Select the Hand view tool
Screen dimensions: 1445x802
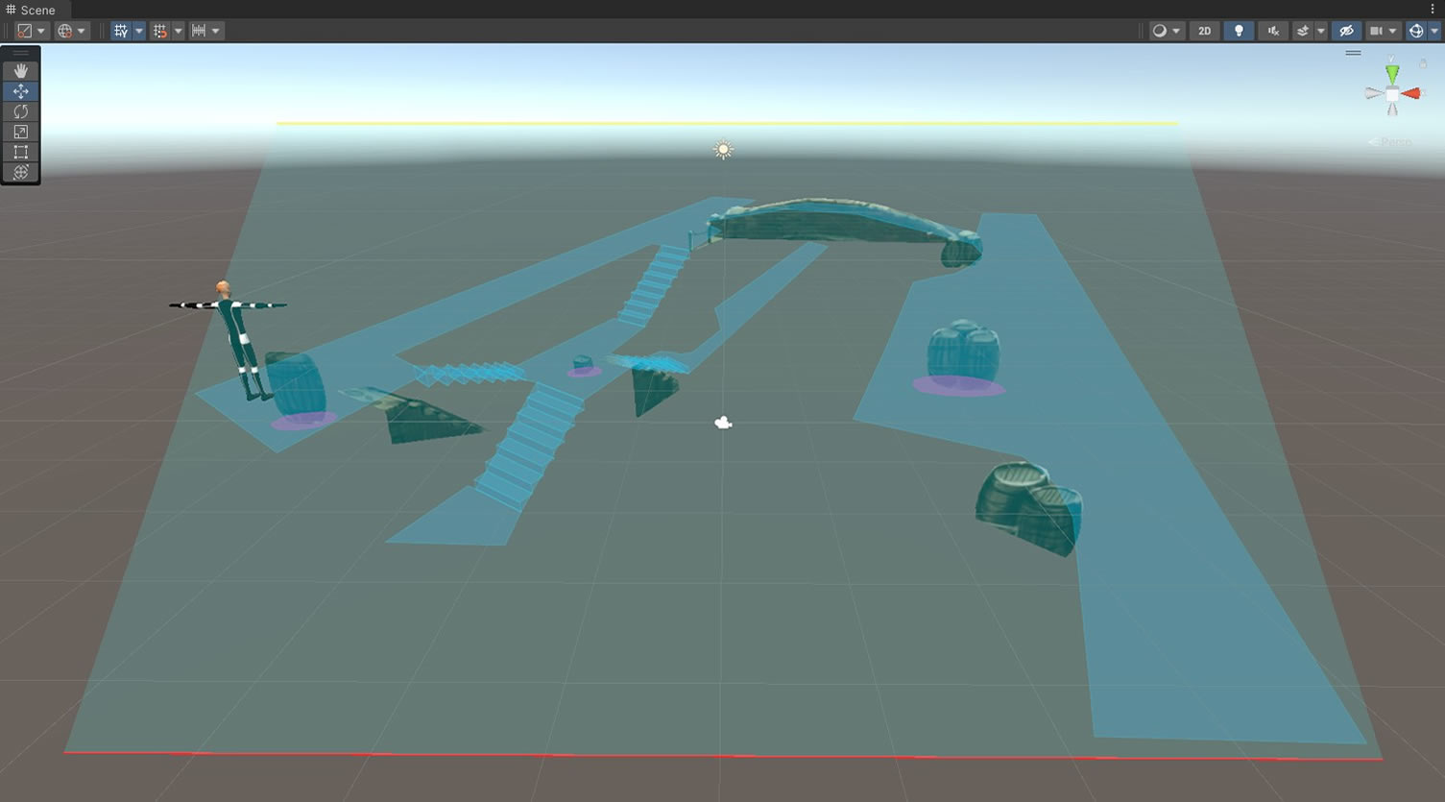click(x=20, y=71)
